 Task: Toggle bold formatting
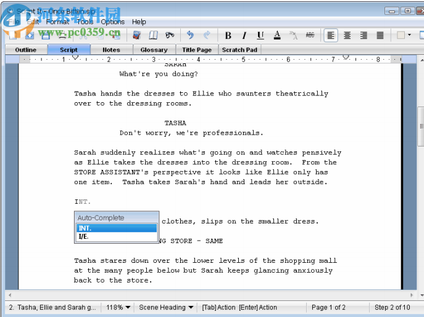[228, 35]
